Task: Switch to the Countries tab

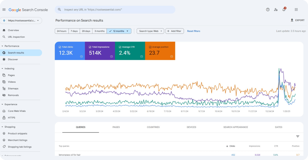Action: pos(153,127)
